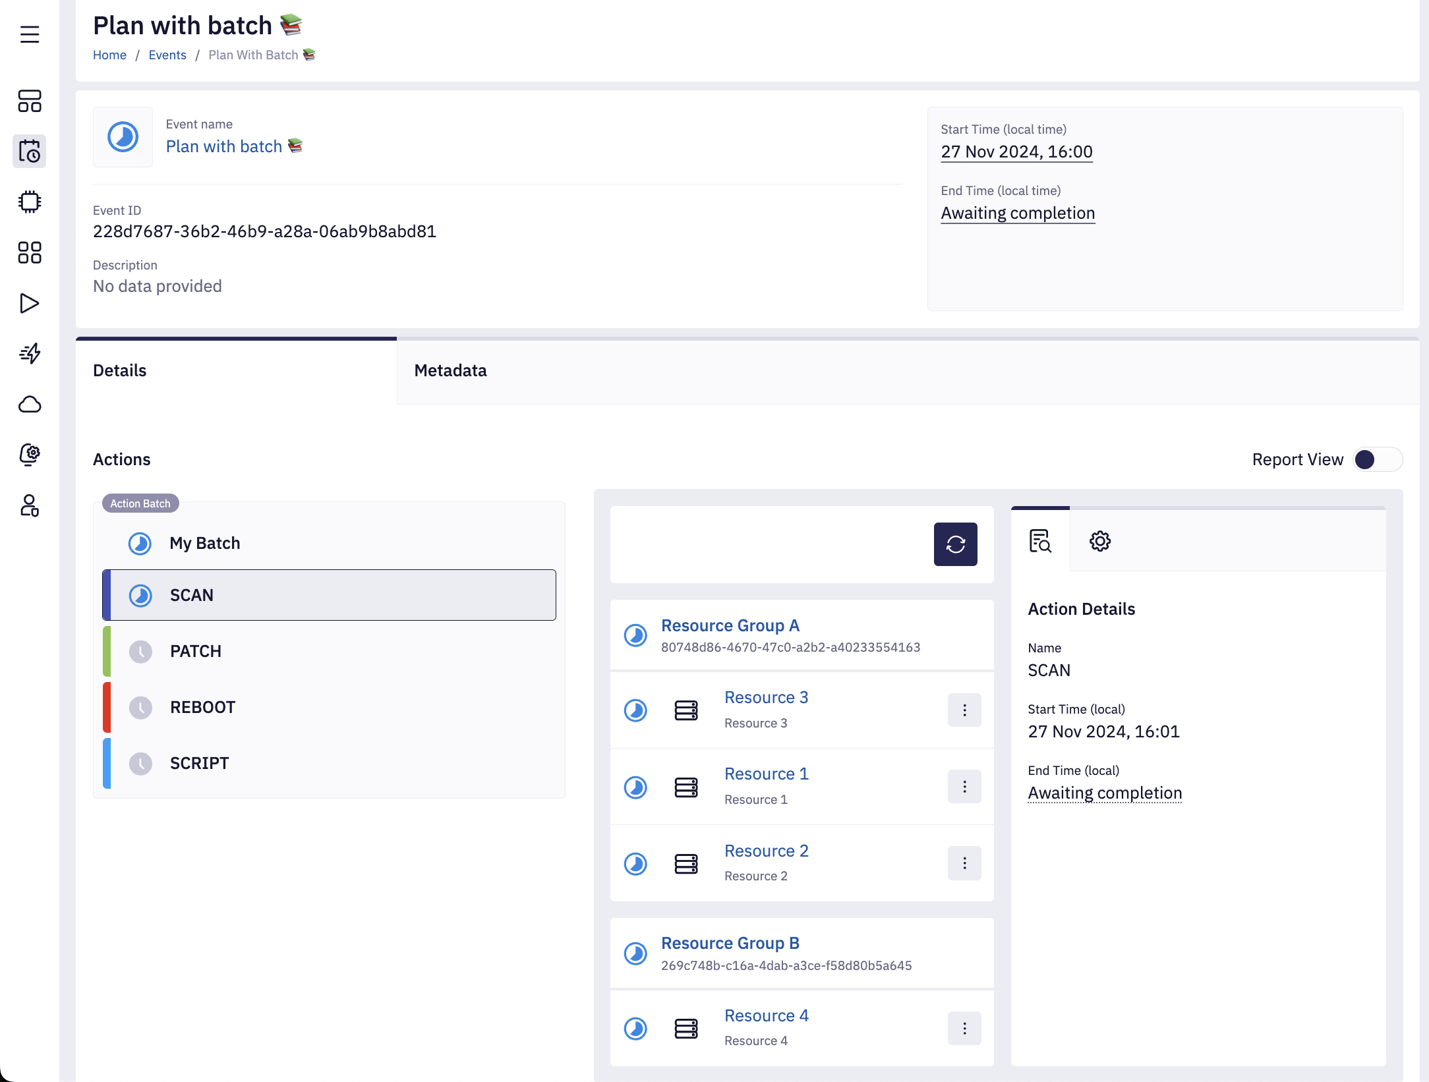Open Resource 3 three-dot options menu
The width and height of the screenshot is (1429, 1082).
point(964,710)
